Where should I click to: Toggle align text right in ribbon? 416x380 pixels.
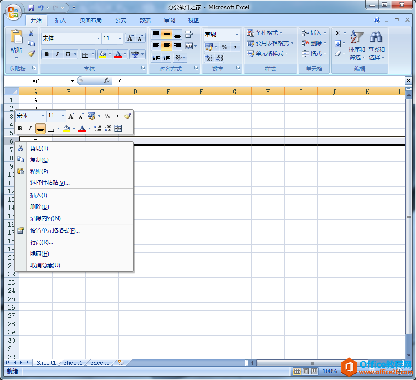click(177, 46)
